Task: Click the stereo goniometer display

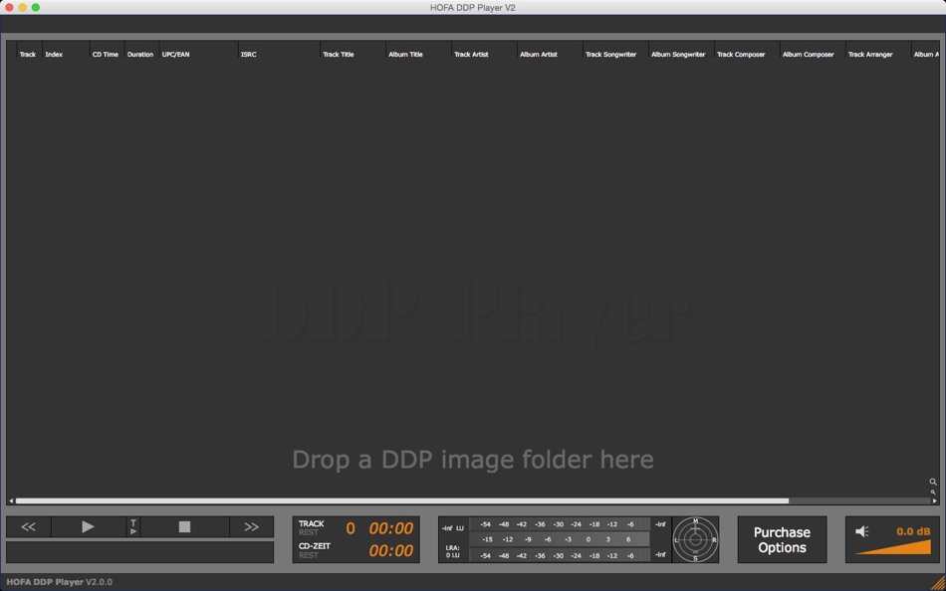Action: click(x=695, y=539)
